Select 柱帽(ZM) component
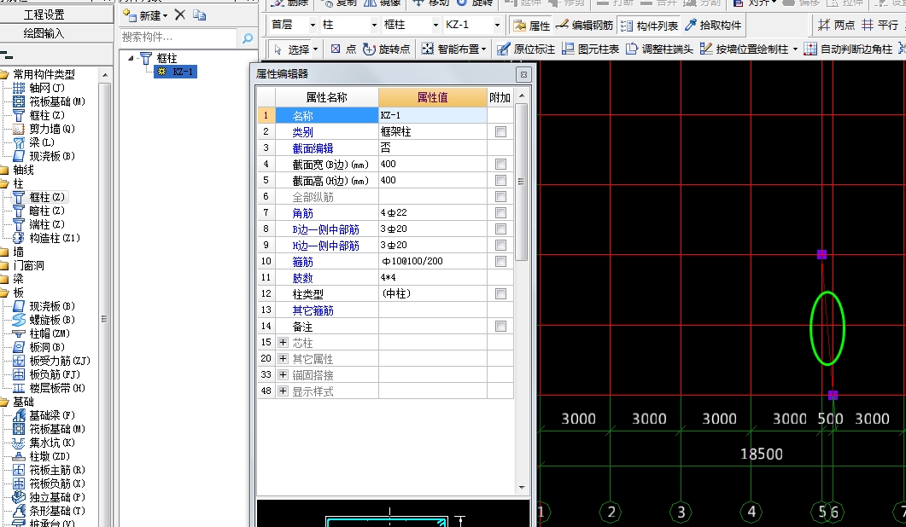Image resolution: width=906 pixels, height=527 pixels. tap(42, 333)
